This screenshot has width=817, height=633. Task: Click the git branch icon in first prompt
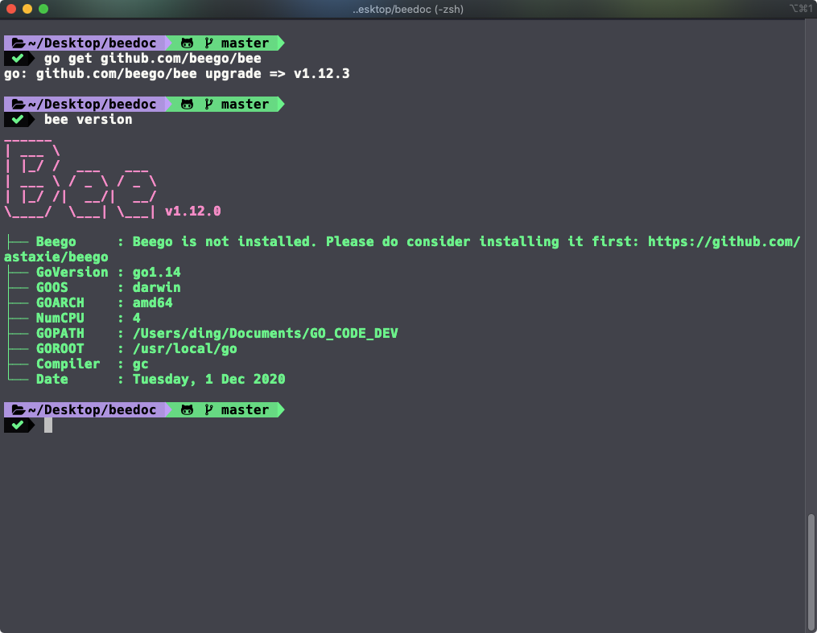209,43
